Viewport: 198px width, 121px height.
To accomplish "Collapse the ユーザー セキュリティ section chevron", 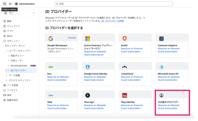I will [x=6, y=51].
